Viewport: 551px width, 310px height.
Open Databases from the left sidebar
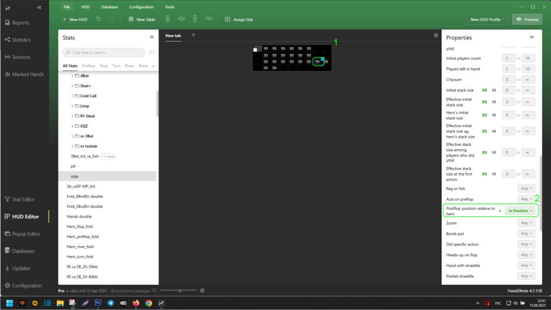click(x=23, y=251)
